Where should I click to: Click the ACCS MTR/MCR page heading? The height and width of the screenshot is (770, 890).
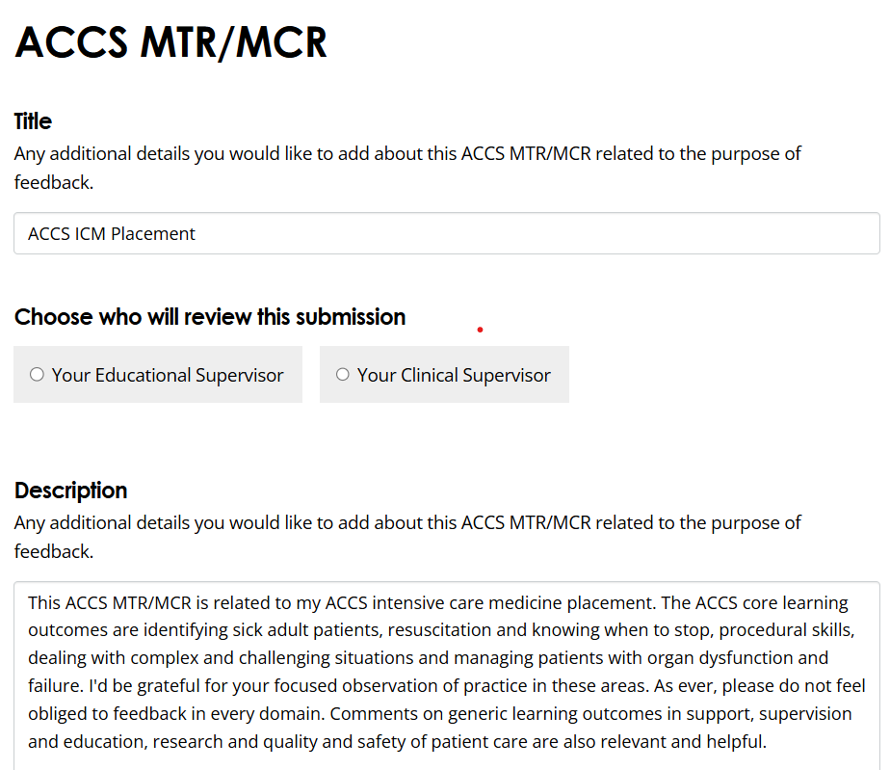(170, 42)
